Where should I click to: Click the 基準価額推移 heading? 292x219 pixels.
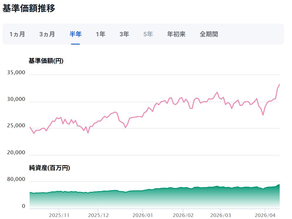29,8
